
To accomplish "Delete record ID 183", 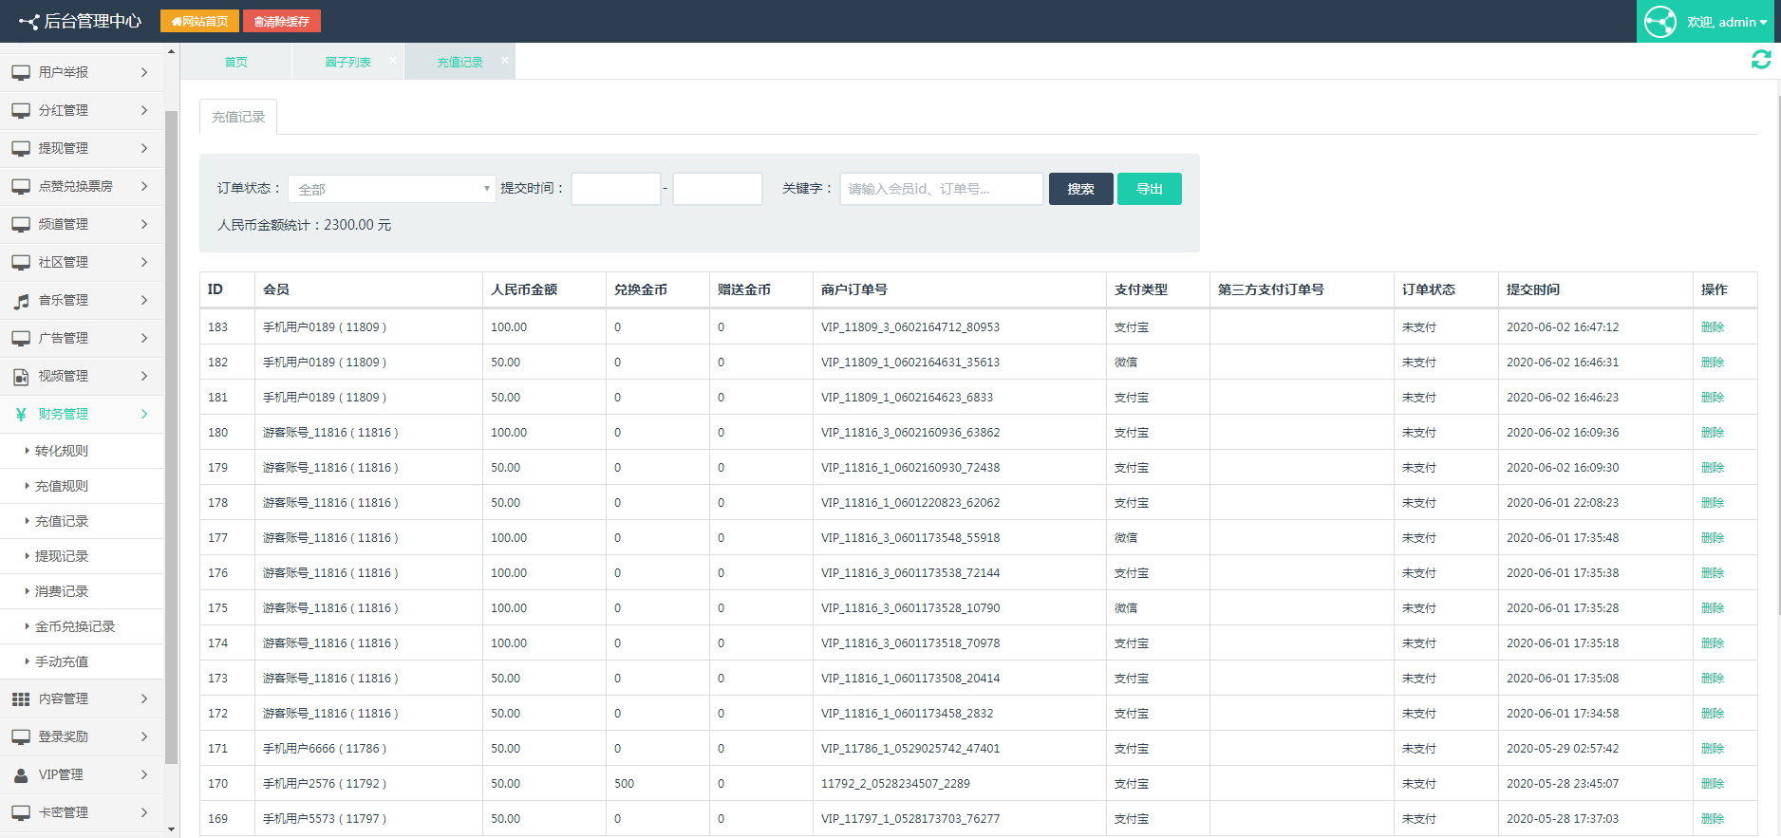I will pos(1713,327).
